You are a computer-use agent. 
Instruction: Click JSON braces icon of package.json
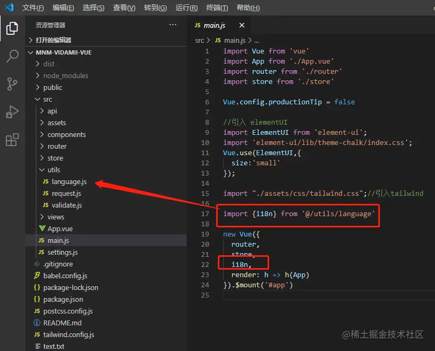(x=37, y=299)
